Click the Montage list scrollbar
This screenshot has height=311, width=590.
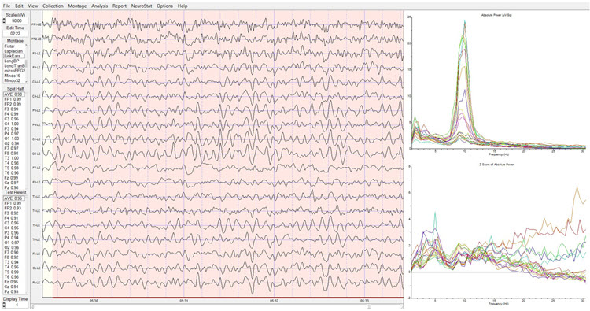coord(26,63)
